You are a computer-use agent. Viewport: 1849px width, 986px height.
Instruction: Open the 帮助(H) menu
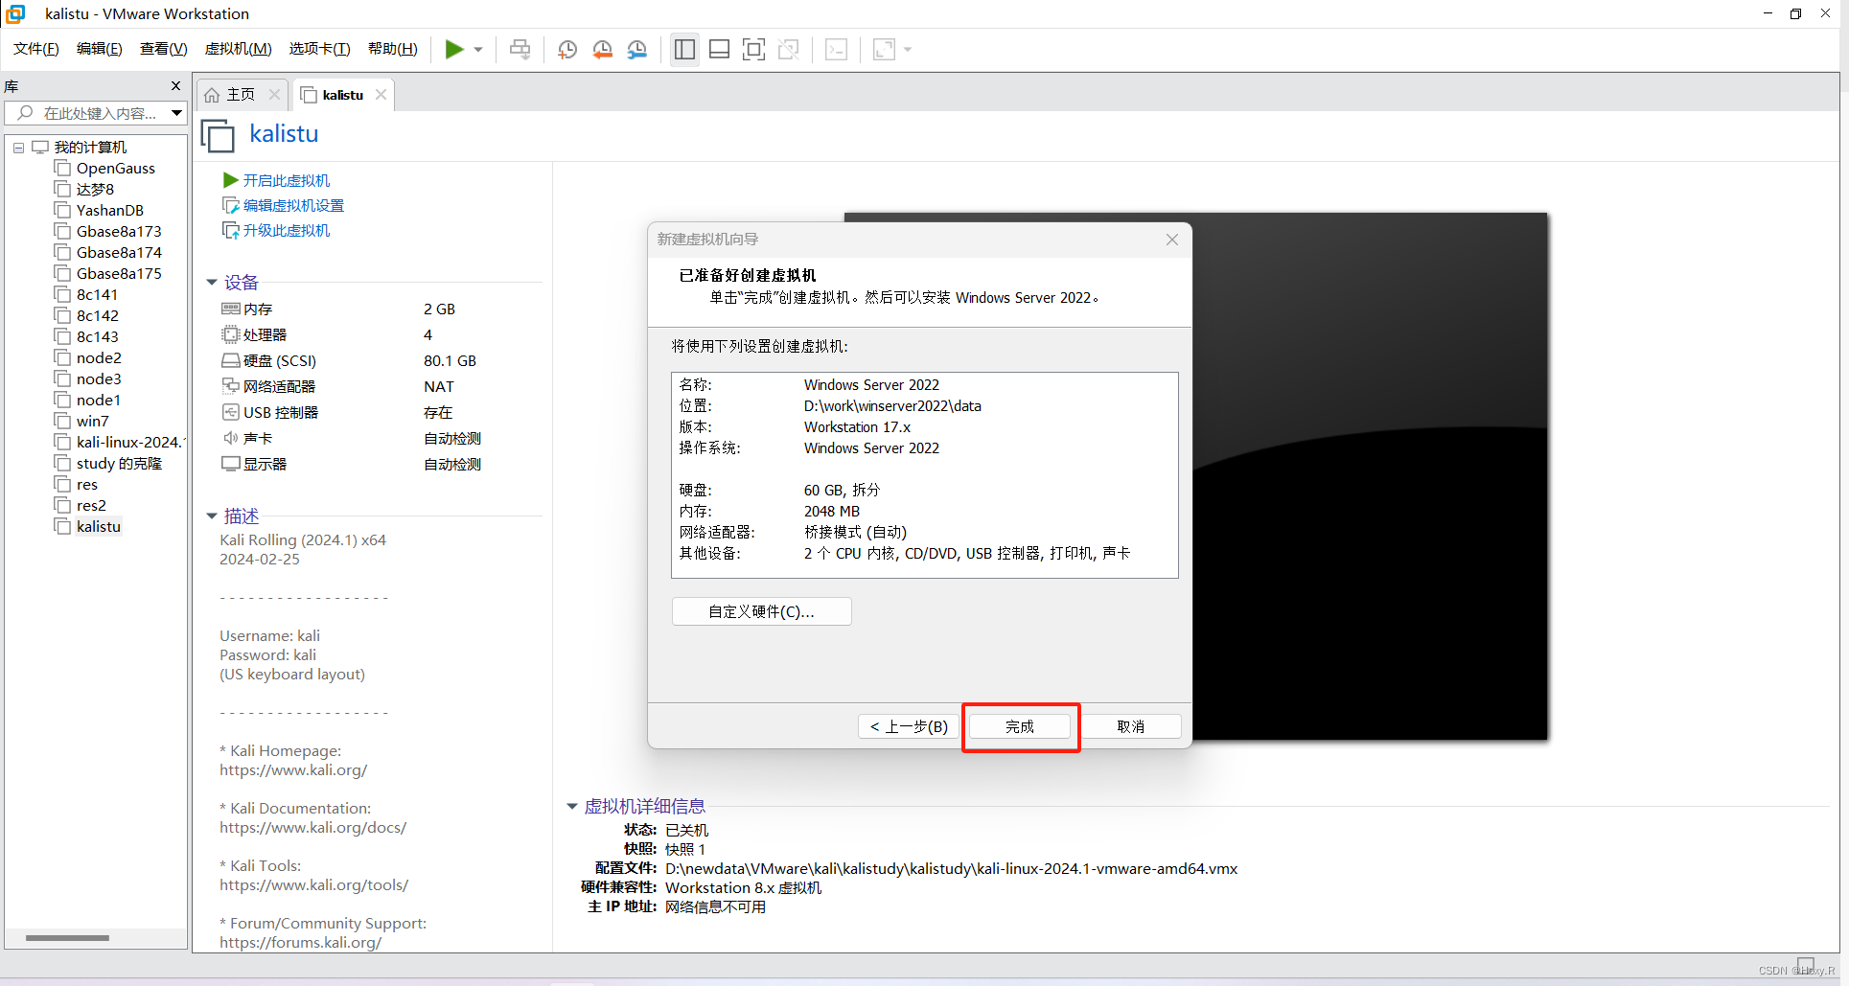point(393,49)
